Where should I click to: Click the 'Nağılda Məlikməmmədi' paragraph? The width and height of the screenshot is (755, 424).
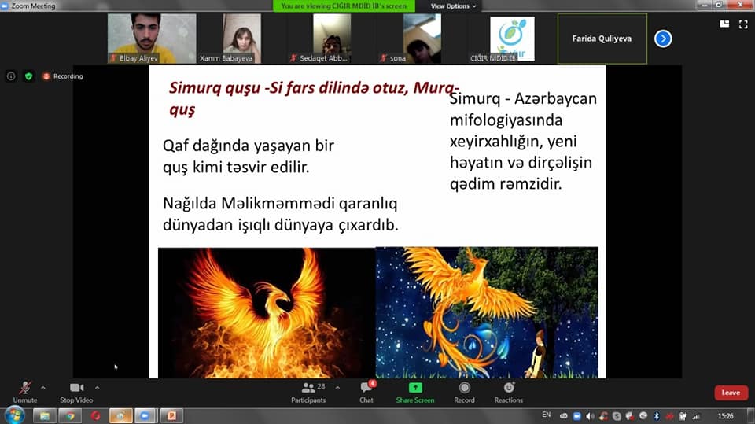pos(281,214)
